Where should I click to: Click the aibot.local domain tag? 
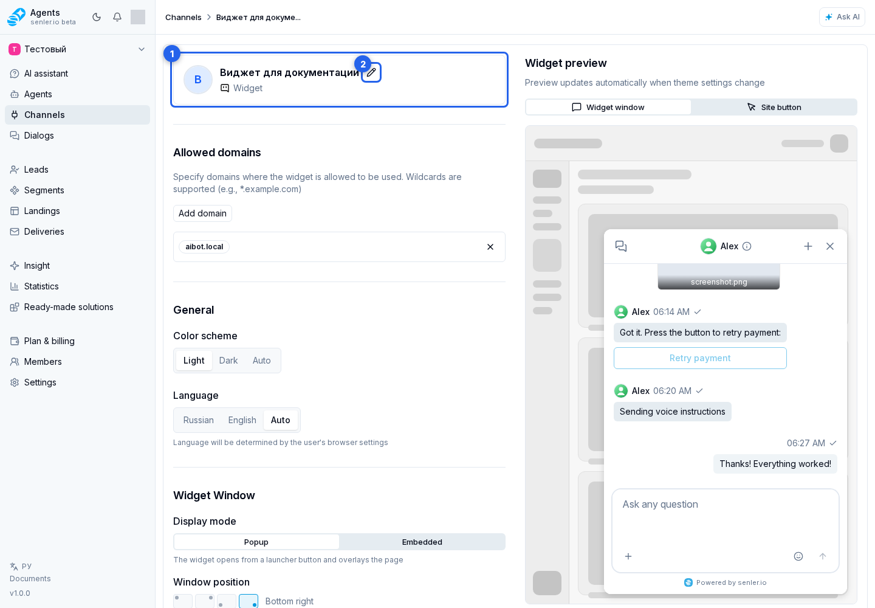tap(204, 247)
